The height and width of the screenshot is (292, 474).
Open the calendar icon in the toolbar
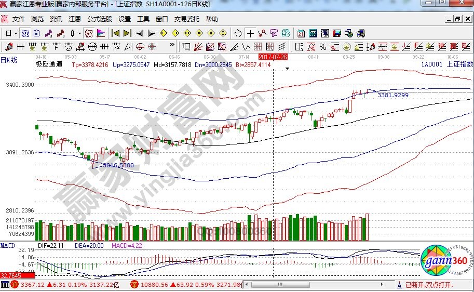click(x=302, y=33)
